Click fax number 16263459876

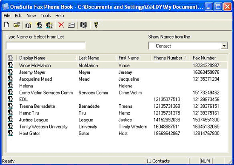[206, 72]
